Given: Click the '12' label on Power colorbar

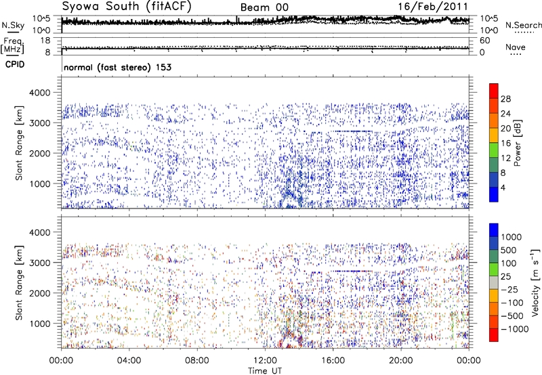Looking at the screenshot, I should [x=505, y=158].
